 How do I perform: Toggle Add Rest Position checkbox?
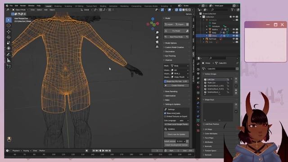click(x=204, y=124)
